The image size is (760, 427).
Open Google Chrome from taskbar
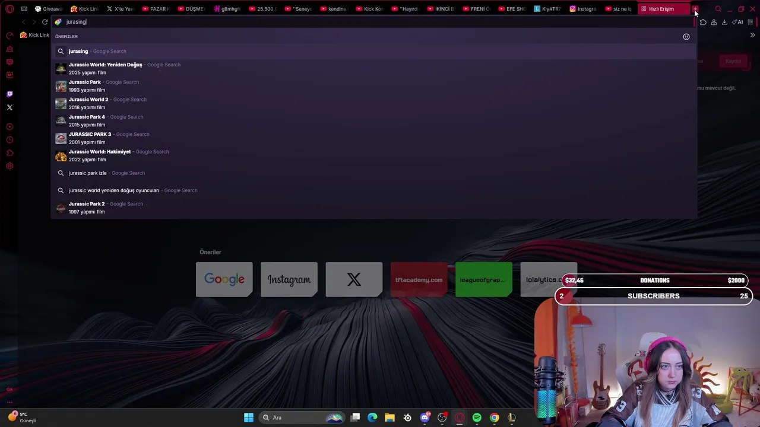pos(494,418)
